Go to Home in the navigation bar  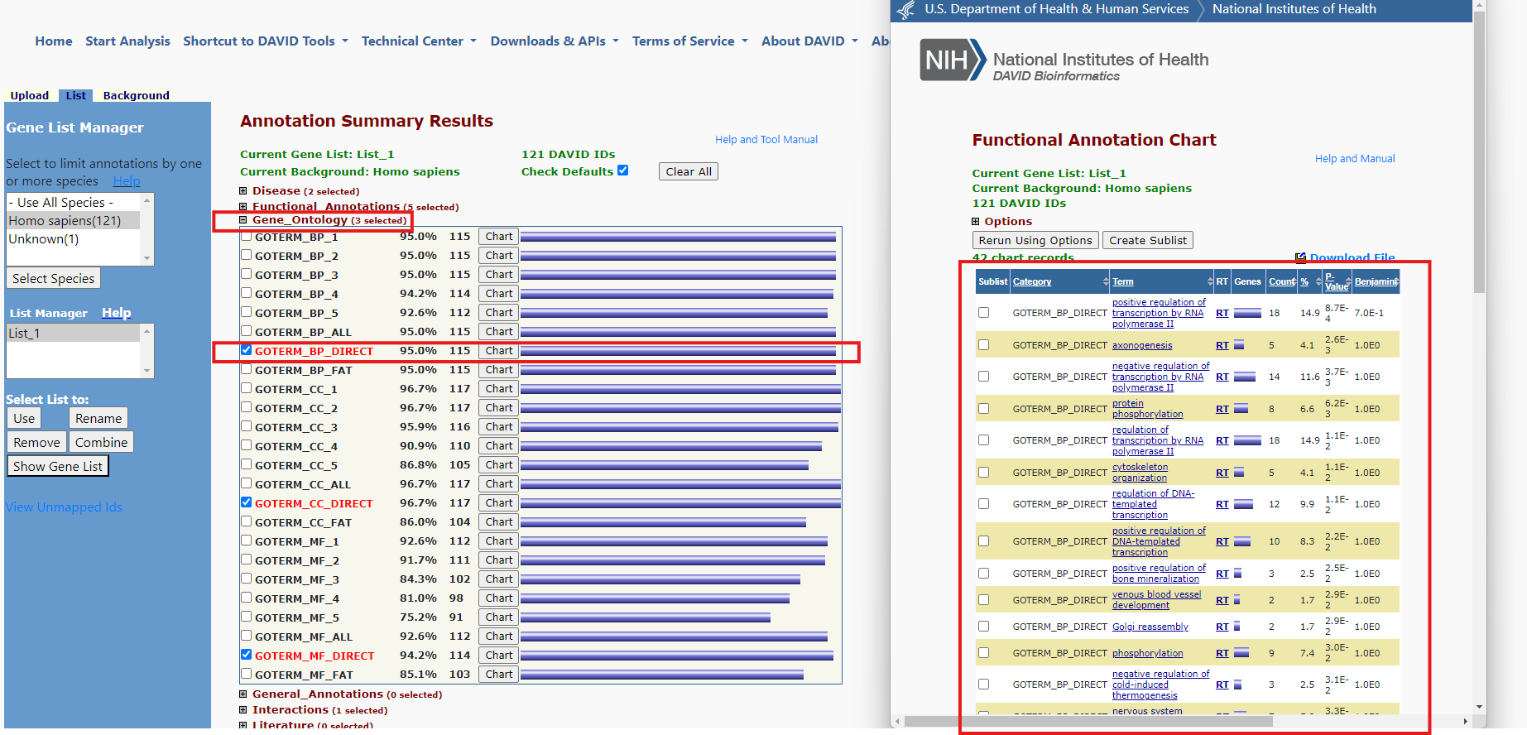[54, 41]
